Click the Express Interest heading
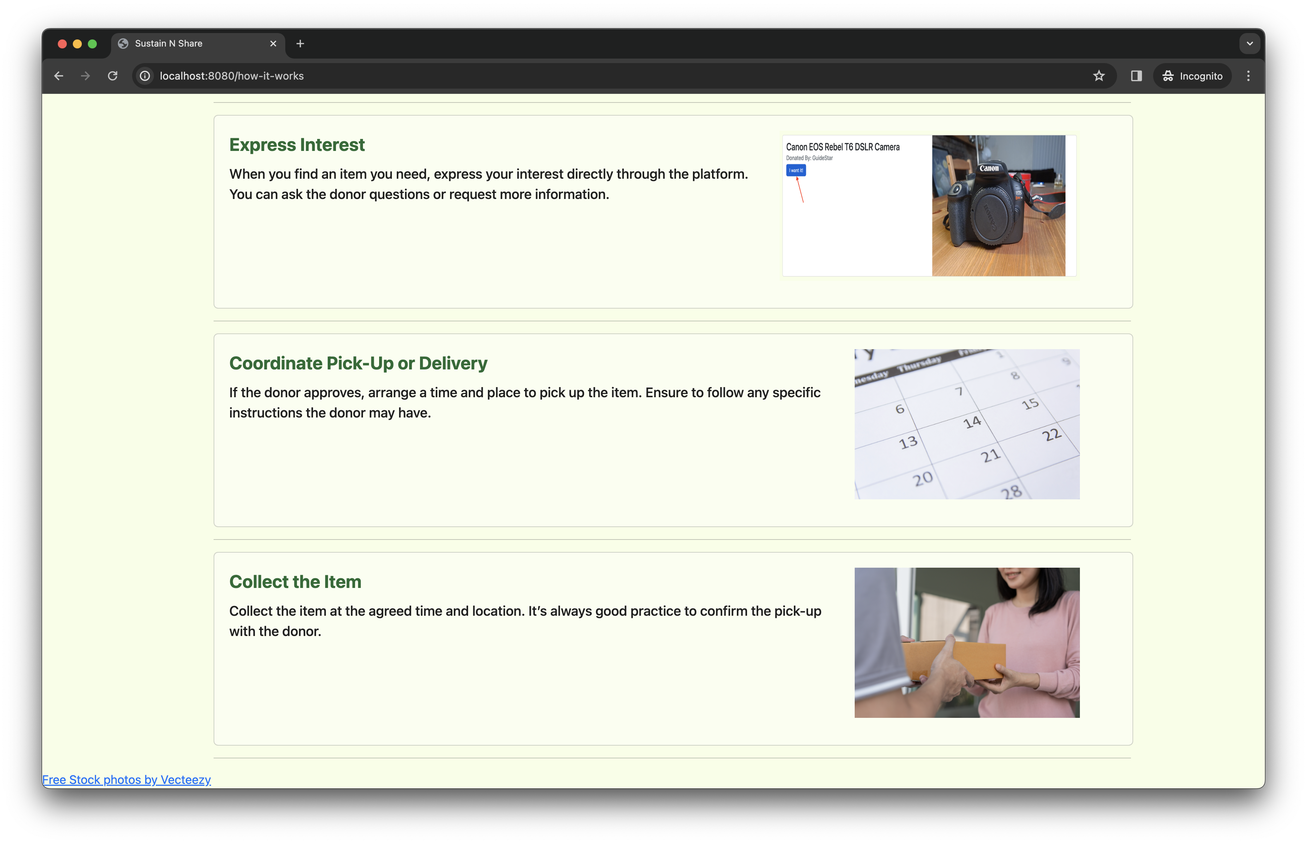Screen dimensions: 1307x844 (297, 145)
